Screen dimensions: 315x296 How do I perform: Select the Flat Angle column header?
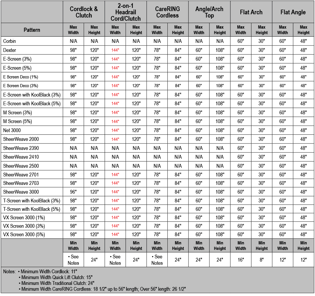tap(293, 12)
